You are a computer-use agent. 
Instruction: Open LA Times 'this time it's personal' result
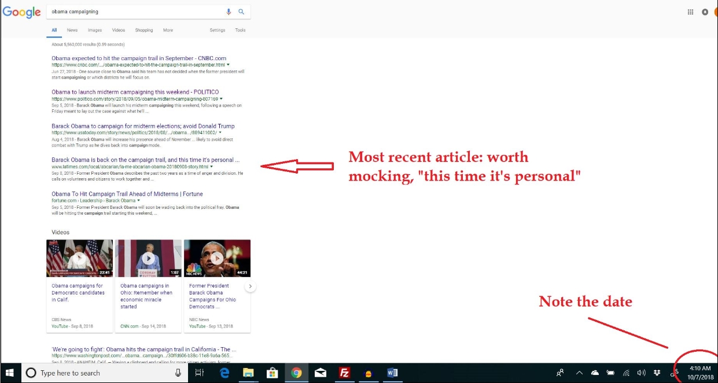[145, 160]
